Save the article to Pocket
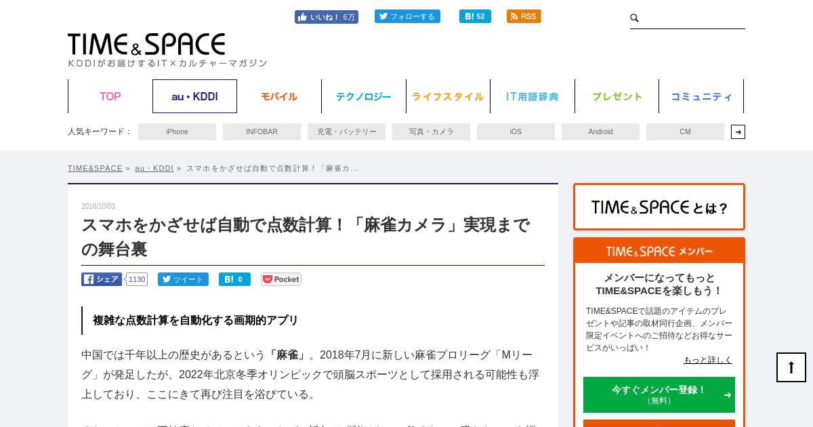This screenshot has width=813, height=427. (281, 279)
